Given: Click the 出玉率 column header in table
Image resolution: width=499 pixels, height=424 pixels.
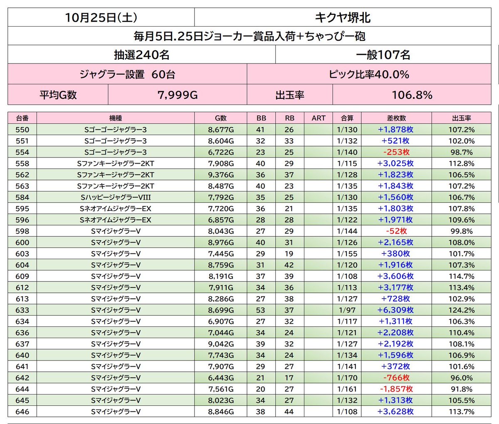Looking at the screenshot, I should pos(462,118).
